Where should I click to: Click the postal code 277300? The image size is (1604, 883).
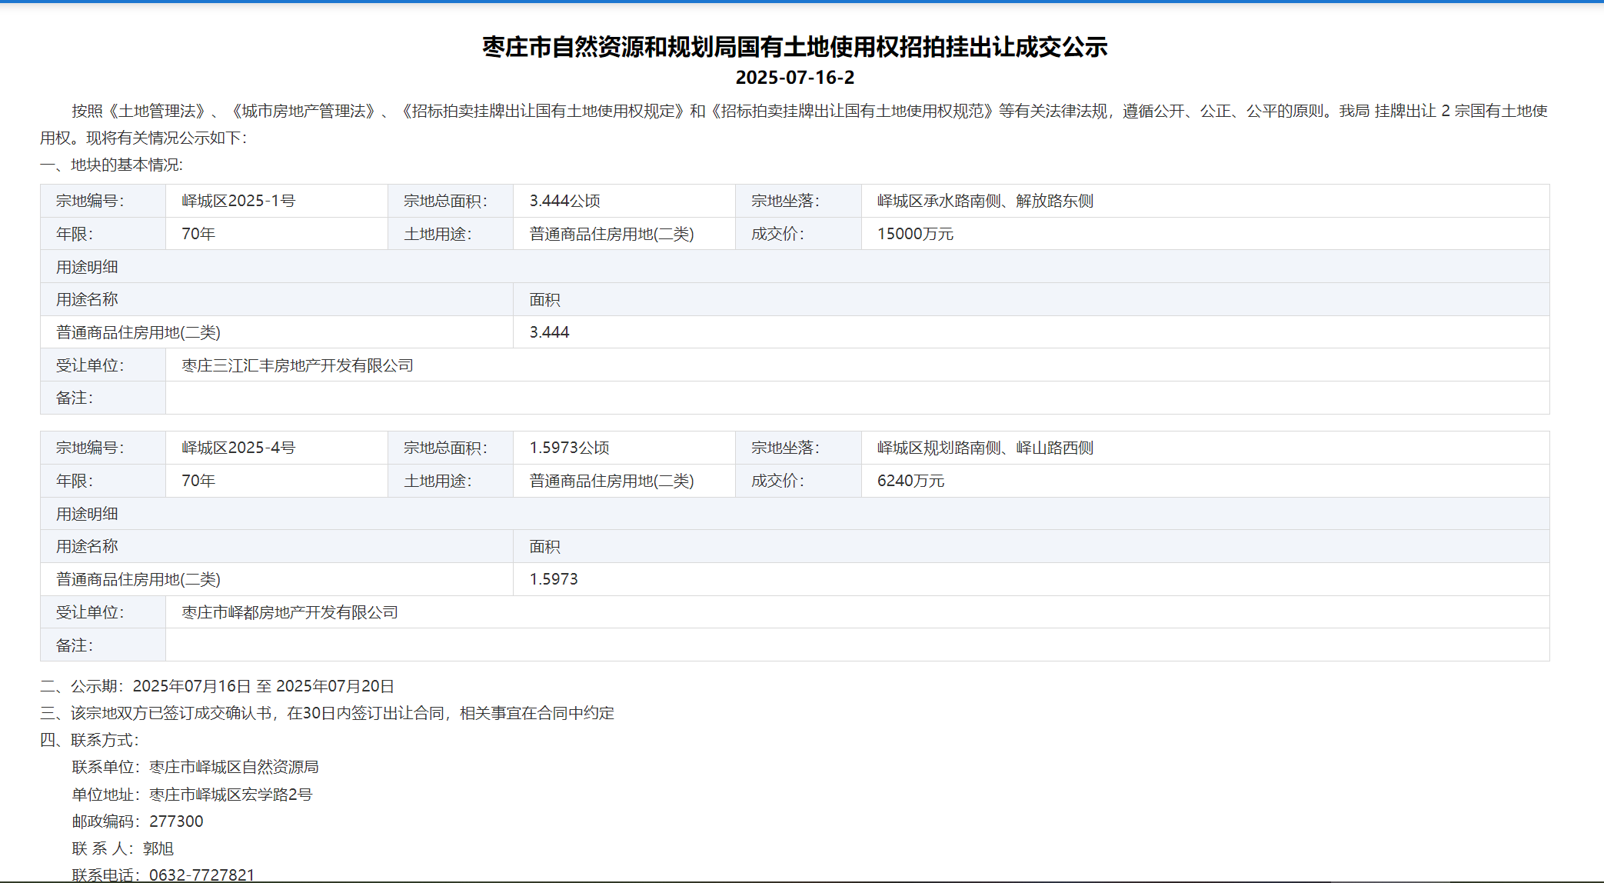176,821
